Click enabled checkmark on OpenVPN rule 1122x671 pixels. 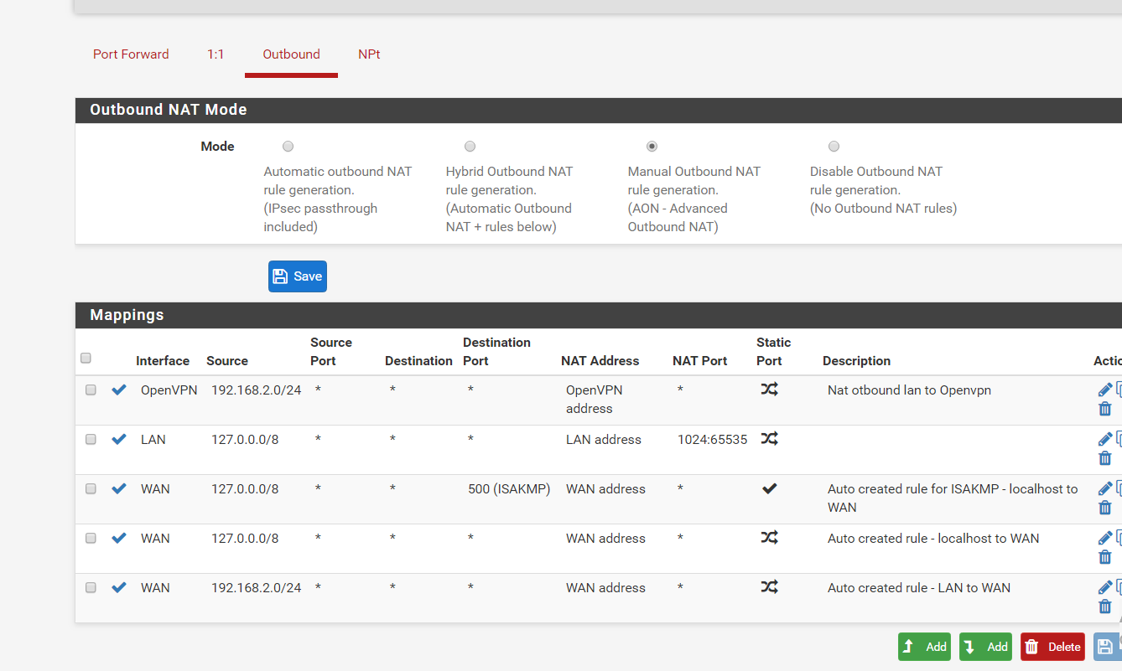[119, 390]
